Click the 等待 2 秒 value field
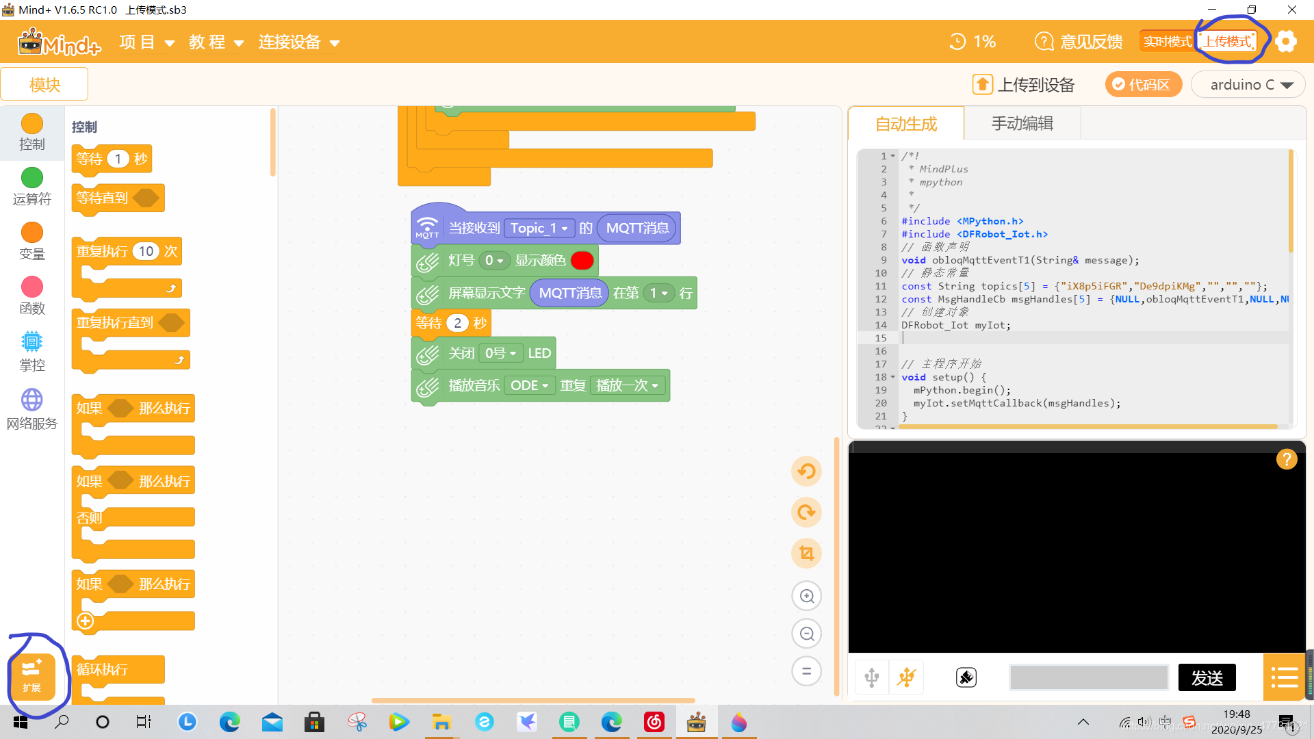Viewport: 1314px width, 739px height. click(457, 323)
